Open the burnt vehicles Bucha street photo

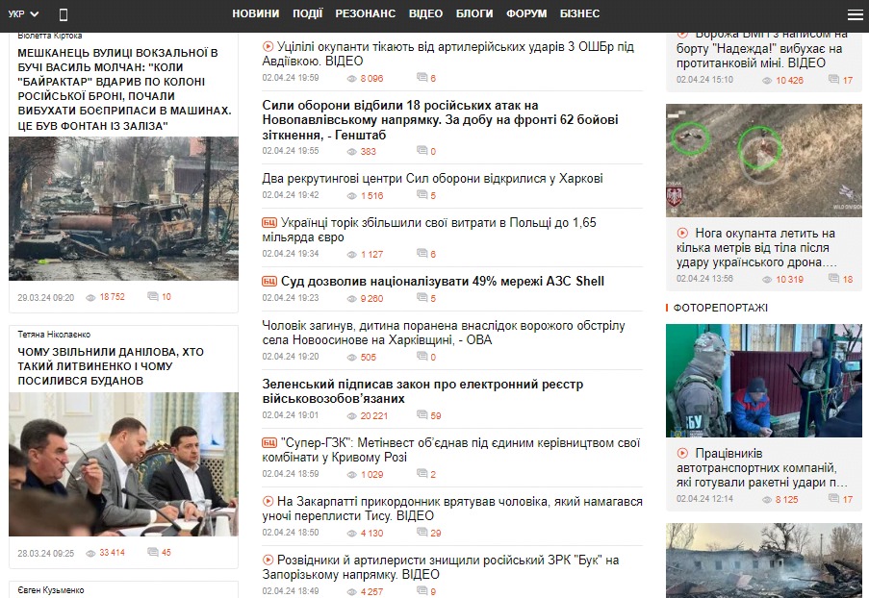pos(123,209)
